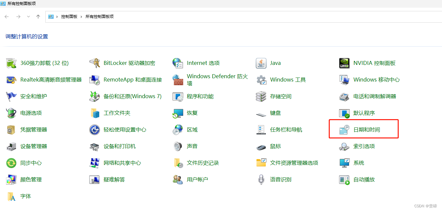Click the Realtek高清晰音频管理器 icon
The width and height of the screenshot is (442, 211).
tap(11, 80)
